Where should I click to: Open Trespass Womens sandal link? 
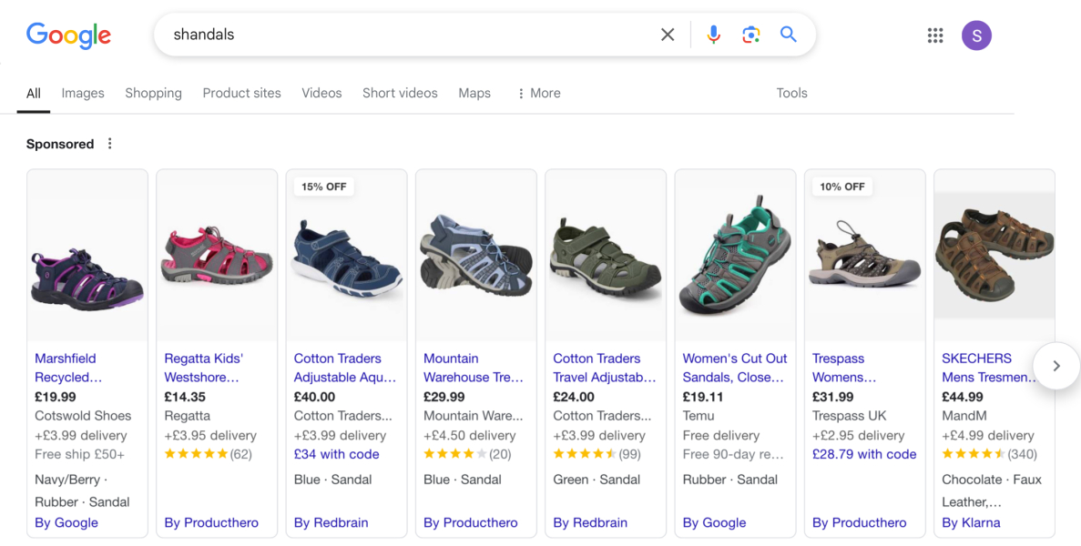(844, 368)
